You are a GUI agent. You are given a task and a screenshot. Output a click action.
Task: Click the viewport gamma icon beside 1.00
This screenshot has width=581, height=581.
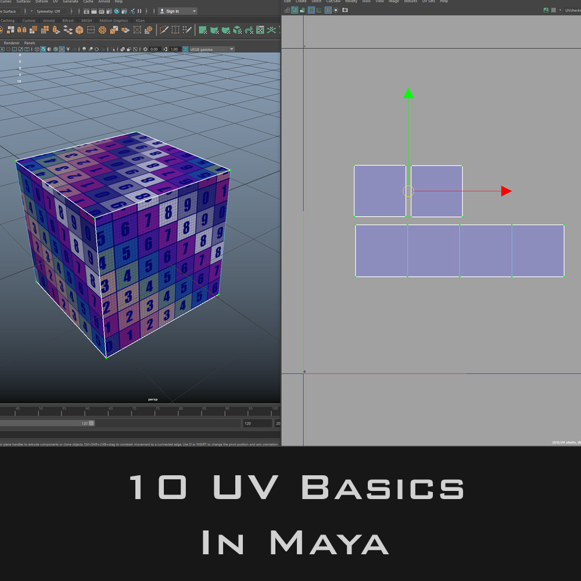click(165, 49)
